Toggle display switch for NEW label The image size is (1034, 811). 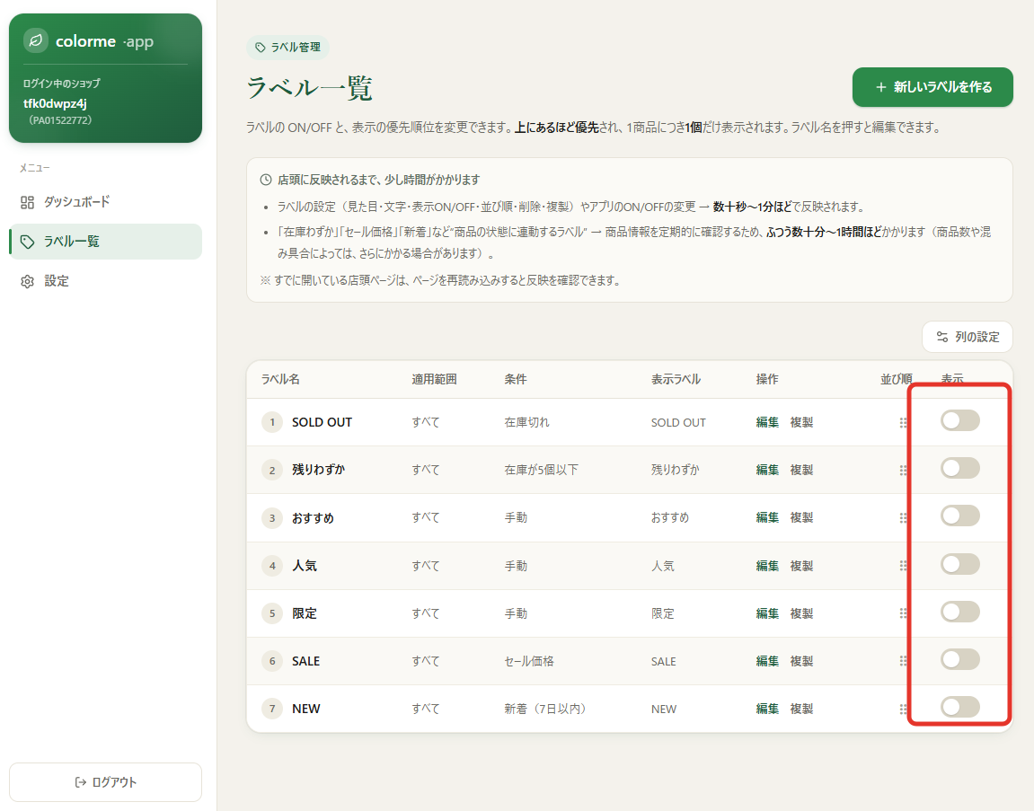click(x=959, y=707)
